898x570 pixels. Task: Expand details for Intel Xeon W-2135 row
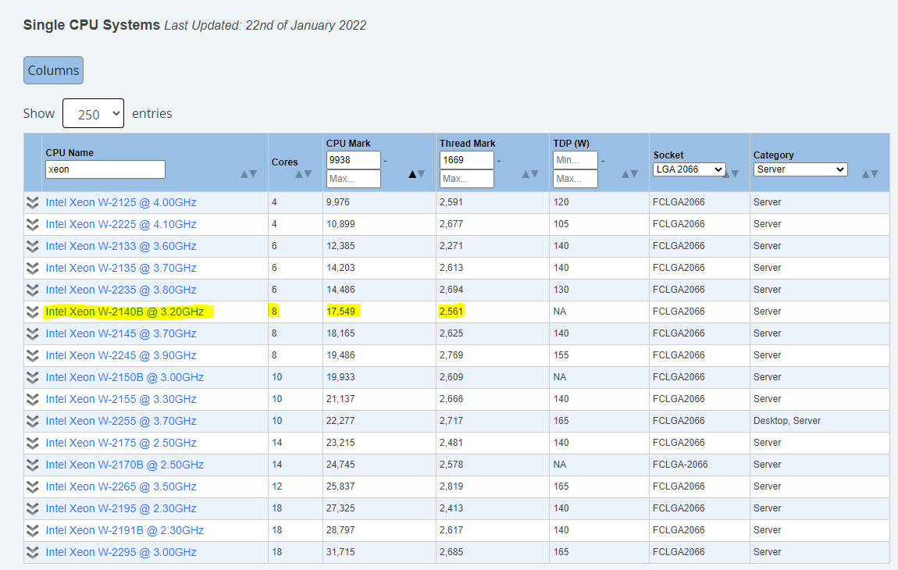pos(32,268)
